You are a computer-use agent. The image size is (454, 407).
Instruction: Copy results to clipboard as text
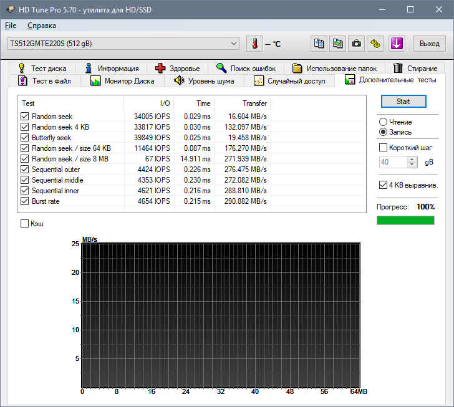click(319, 44)
